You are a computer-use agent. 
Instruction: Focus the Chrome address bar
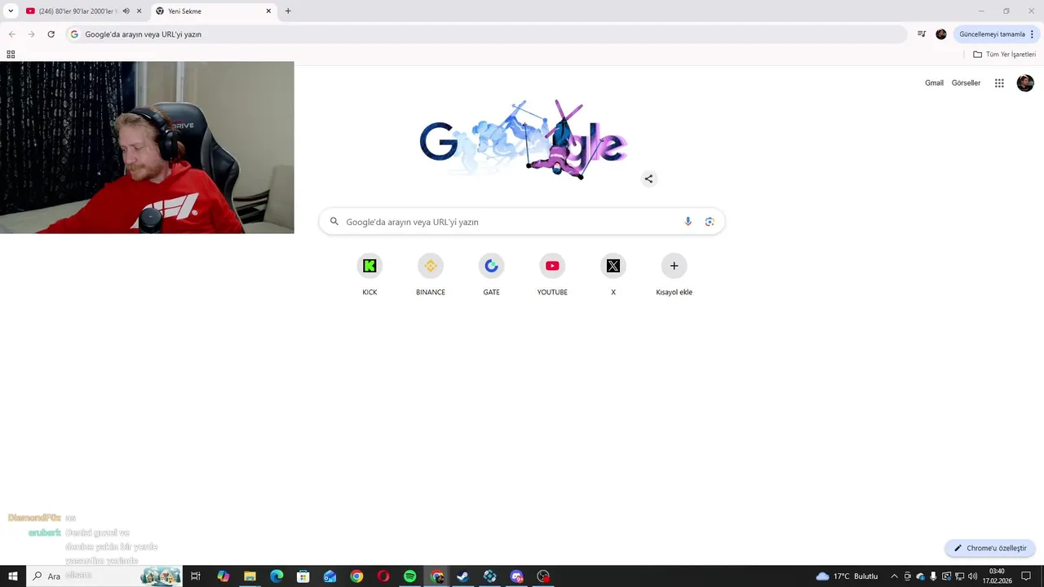tap(486, 34)
